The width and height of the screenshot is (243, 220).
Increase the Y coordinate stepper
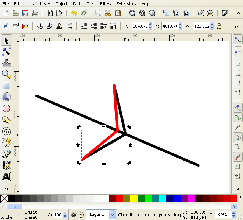(x=180, y=25)
